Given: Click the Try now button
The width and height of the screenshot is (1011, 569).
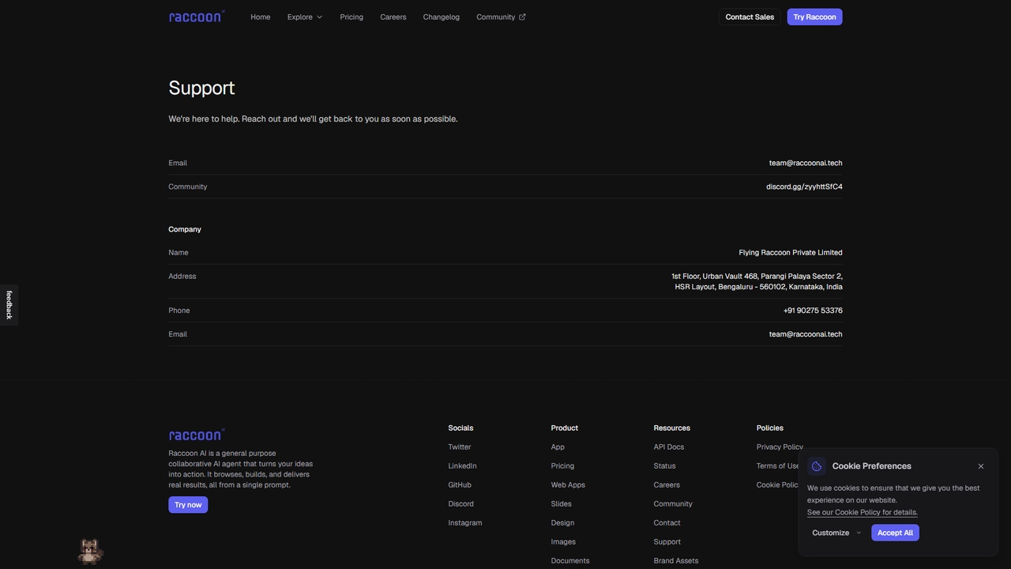Looking at the screenshot, I should tap(188, 504).
